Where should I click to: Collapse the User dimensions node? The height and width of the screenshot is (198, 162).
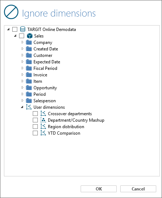coord(22,107)
